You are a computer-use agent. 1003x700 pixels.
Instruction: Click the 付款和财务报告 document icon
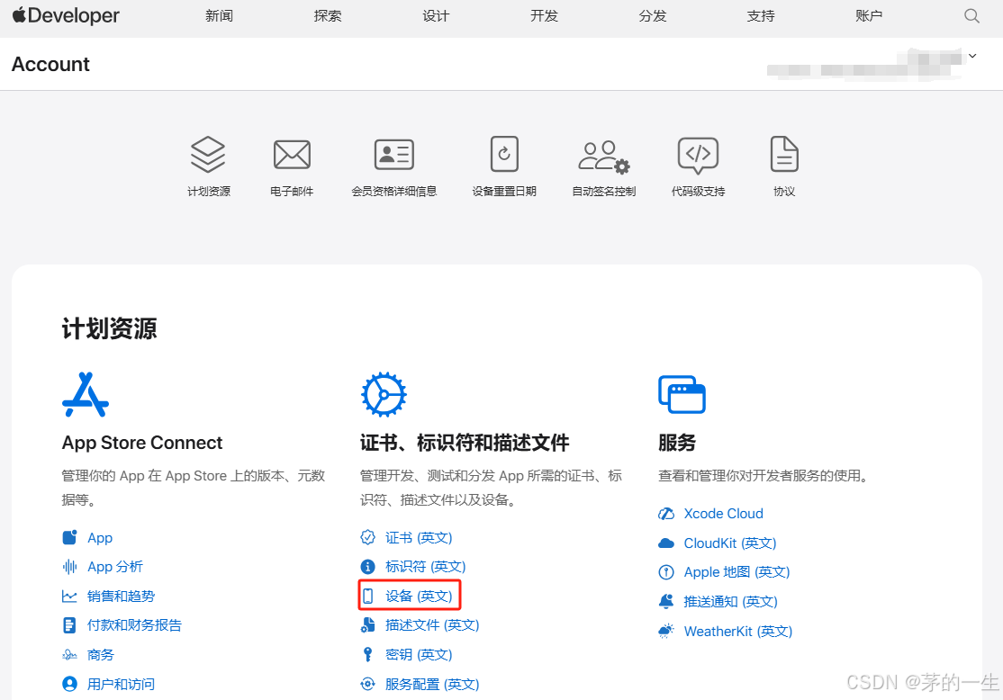coord(69,625)
